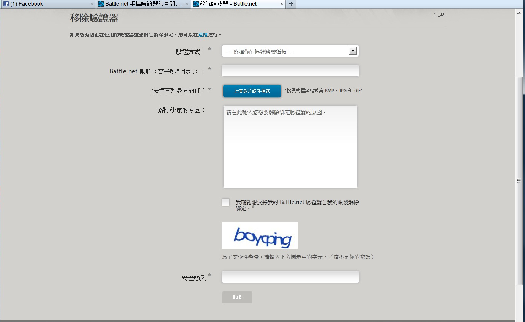Select the 移除驗證器 - Battle.net tab
The image size is (525, 322).
238,4
